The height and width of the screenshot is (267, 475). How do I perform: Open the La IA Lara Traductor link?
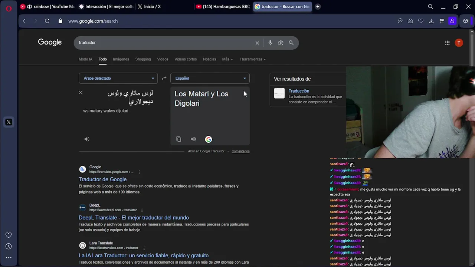click(x=144, y=256)
